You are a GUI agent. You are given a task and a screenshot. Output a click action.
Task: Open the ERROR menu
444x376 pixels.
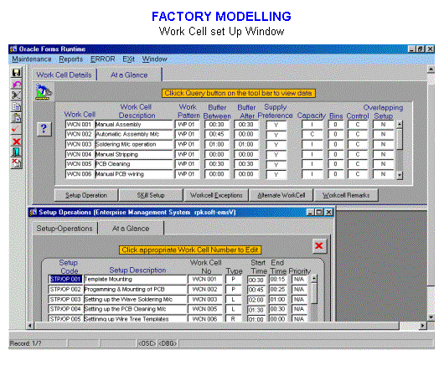pyautogui.click(x=103, y=59)
